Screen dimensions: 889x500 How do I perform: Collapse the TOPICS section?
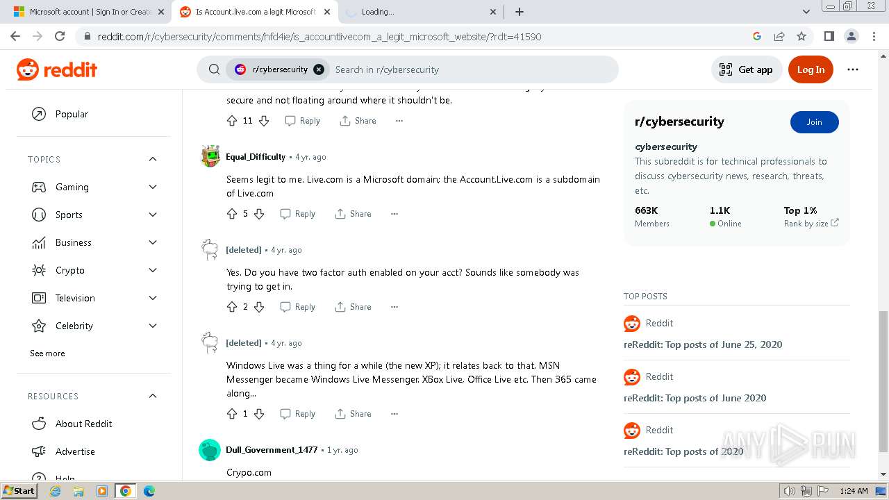[x=153, y=160]
